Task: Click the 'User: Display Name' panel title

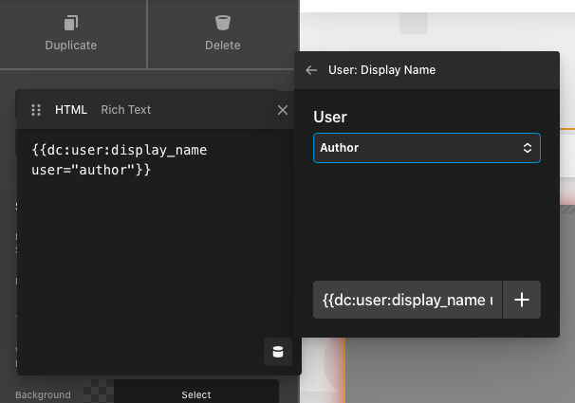Action: (x=381, y=70)
